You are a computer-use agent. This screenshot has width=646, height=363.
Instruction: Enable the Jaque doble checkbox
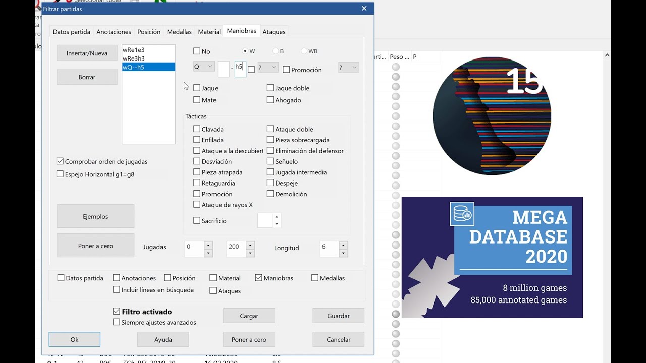[x=271, y=88]
